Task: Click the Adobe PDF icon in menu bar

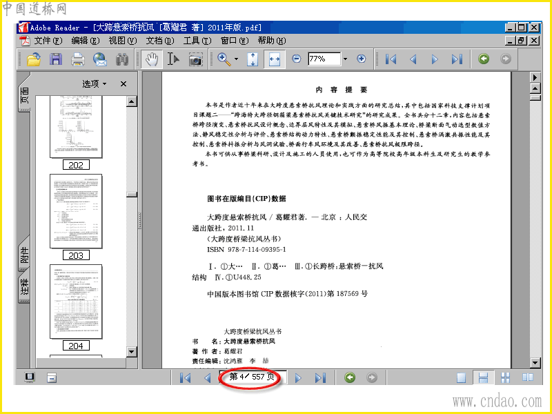Action: 25,41
